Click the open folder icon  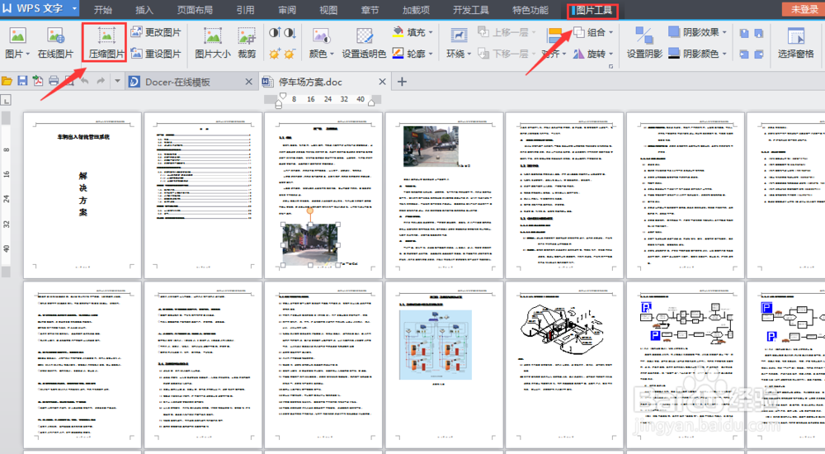7,81
